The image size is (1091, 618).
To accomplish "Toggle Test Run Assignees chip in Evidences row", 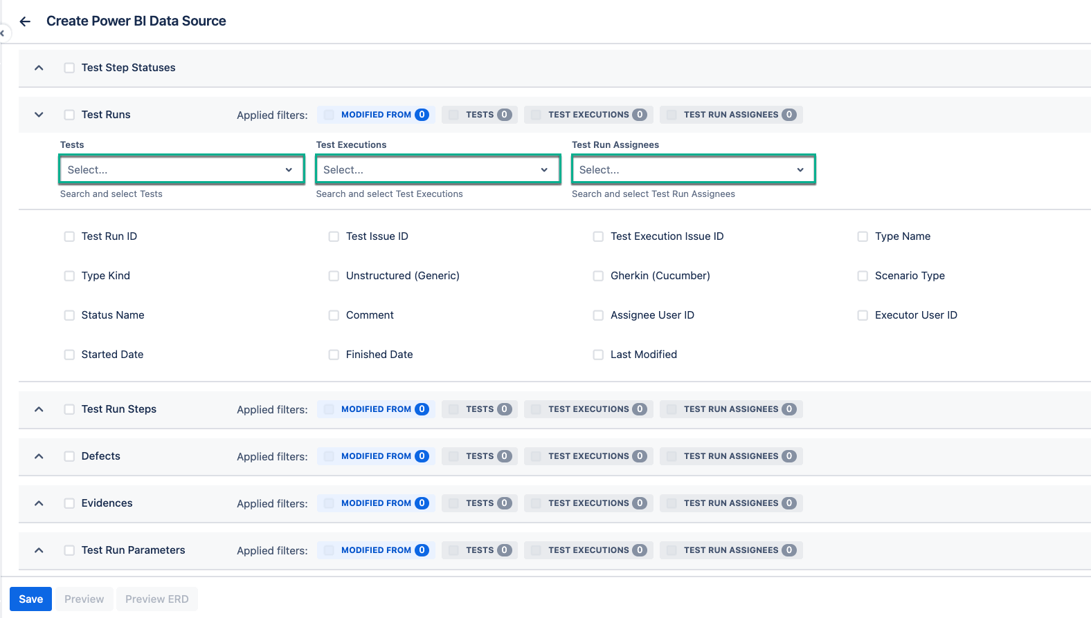I will pyautogui.click(x=731, y=503).
